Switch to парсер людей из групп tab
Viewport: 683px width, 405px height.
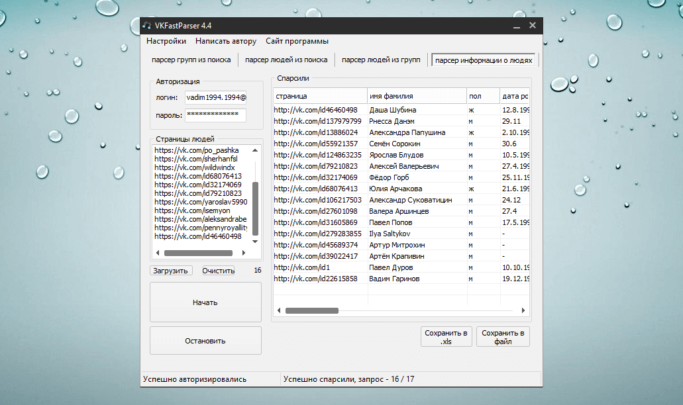tap(381, 60)
